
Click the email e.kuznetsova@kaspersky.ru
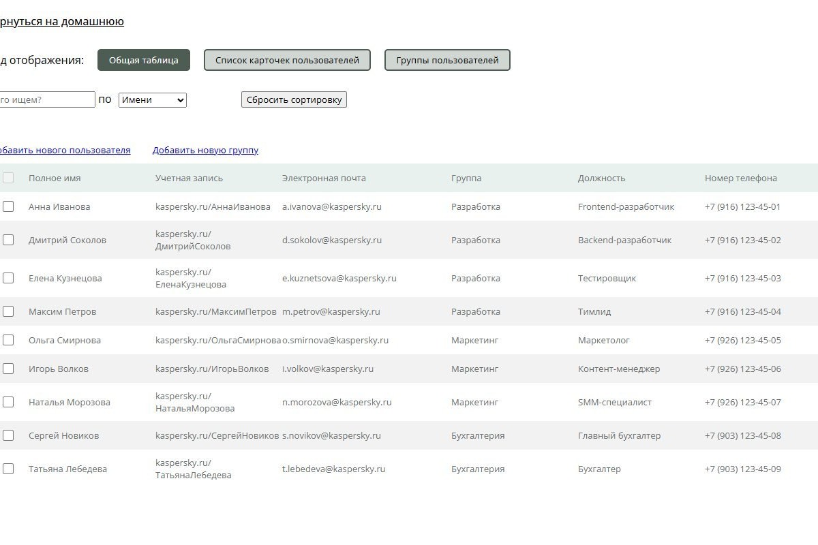coord(339,278)
